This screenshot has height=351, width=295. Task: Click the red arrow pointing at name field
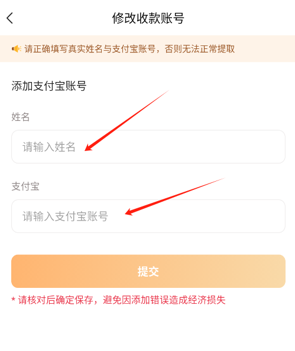[x=127, y=121]
